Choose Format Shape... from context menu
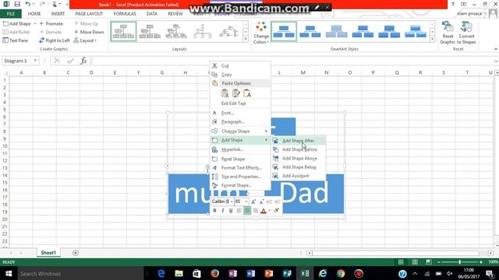 coord(240,185)
